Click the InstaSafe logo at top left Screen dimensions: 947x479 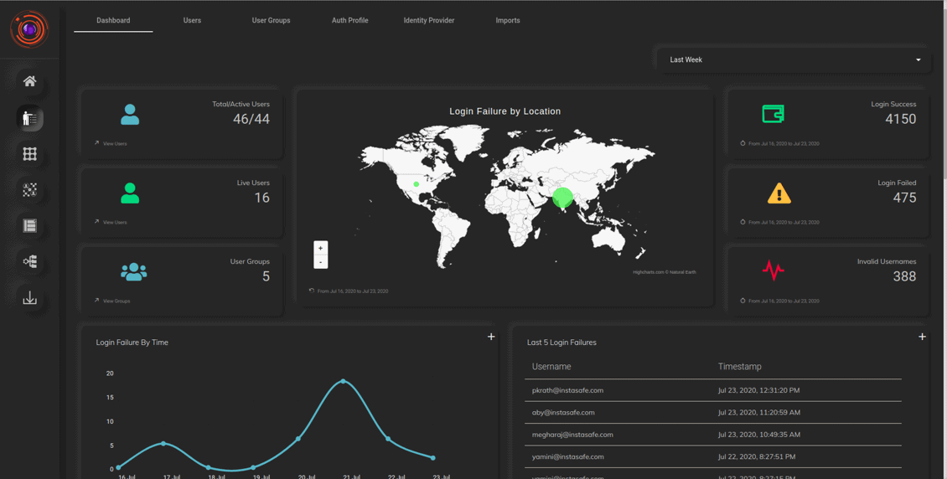[x=29, y=29]
